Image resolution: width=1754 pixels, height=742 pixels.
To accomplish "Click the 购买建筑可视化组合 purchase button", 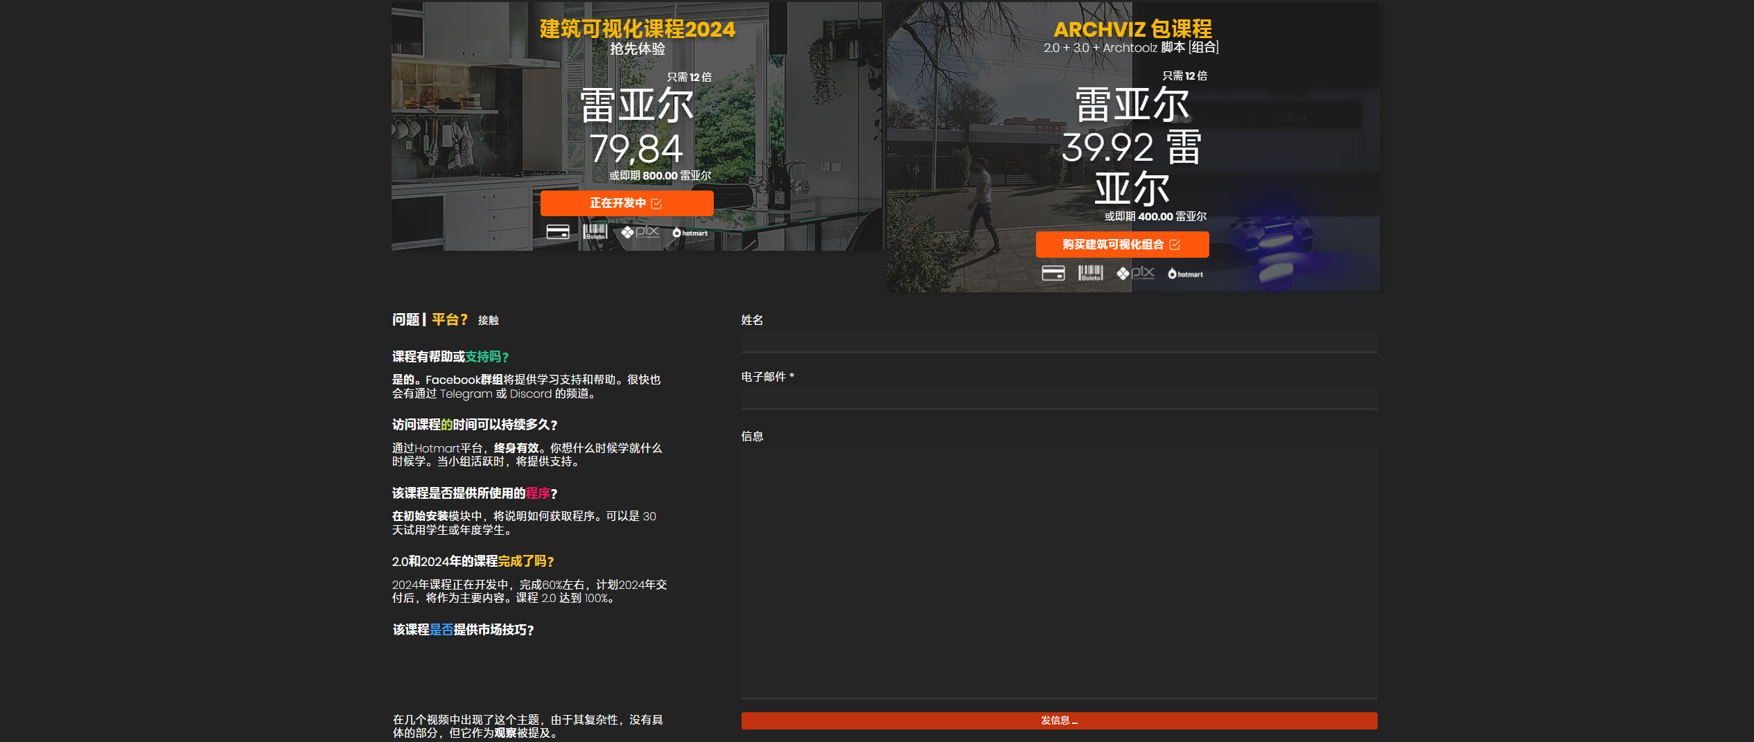I will point(1122,245).
